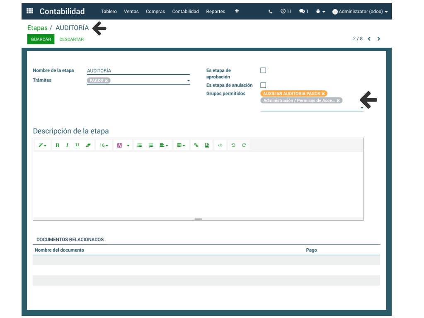Enable 'Es etapa de aprobación' checkbox
Viewport: 424px width, 318px height.
[263, 70]
